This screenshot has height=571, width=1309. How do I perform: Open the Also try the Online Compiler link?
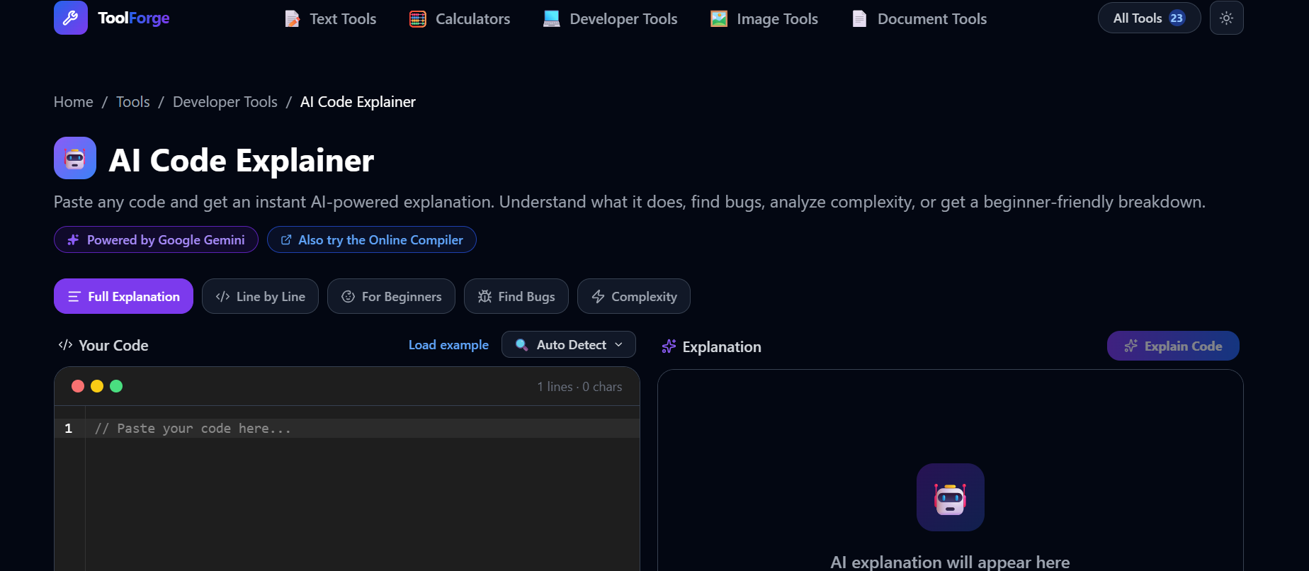tap(372, 239)
